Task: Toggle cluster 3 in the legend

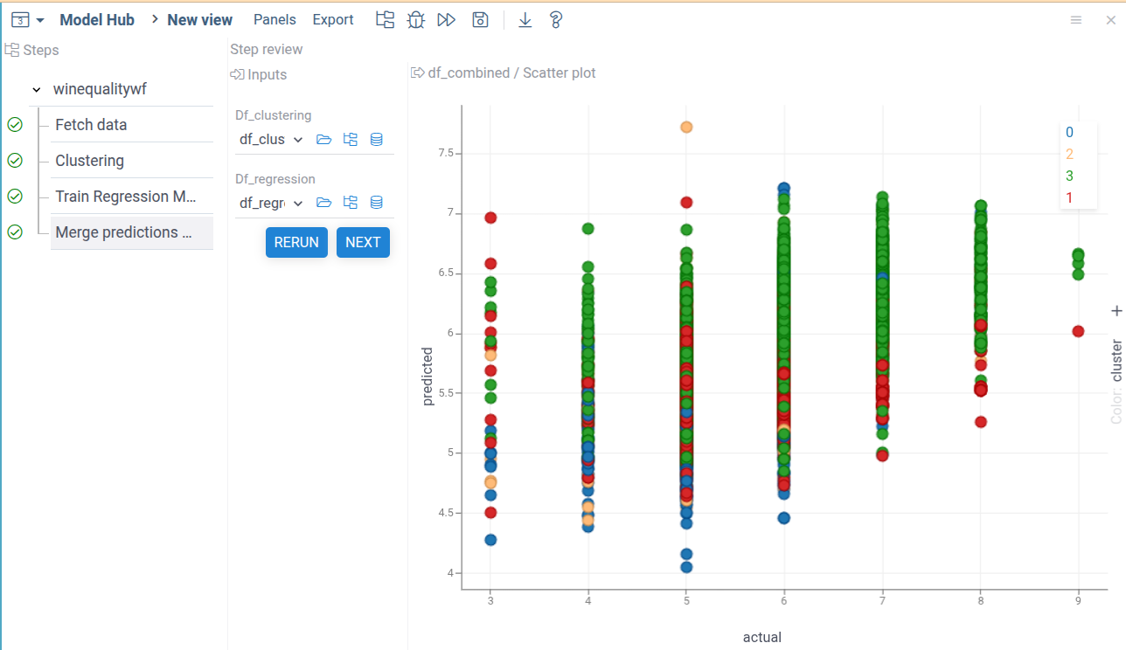Action: (x=1068, y=176)
